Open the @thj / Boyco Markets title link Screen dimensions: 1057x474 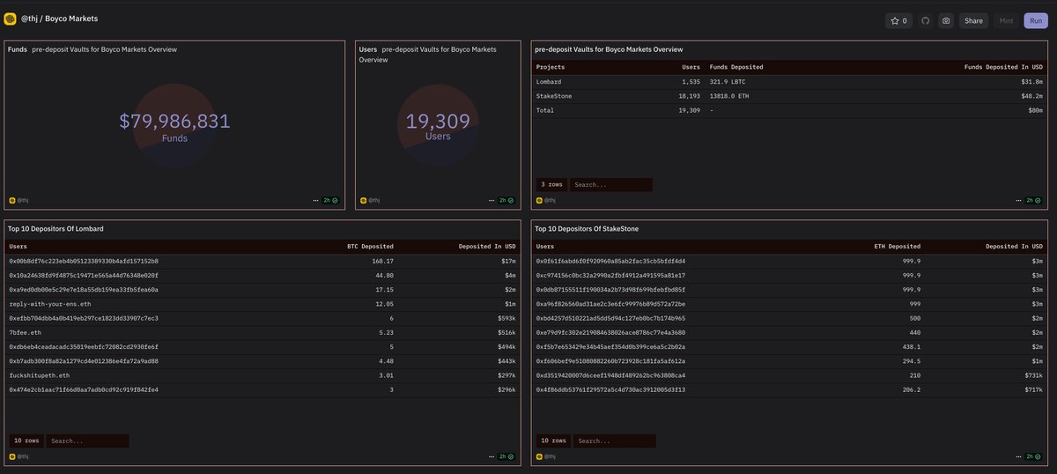pyautogui.click(x=60, y=19)
